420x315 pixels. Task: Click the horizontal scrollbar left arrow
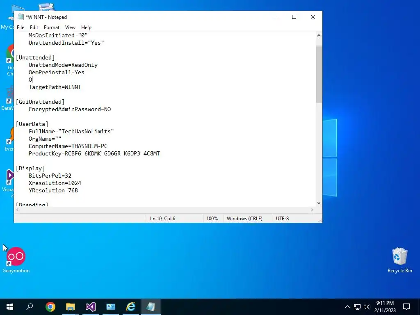(17, 210)
